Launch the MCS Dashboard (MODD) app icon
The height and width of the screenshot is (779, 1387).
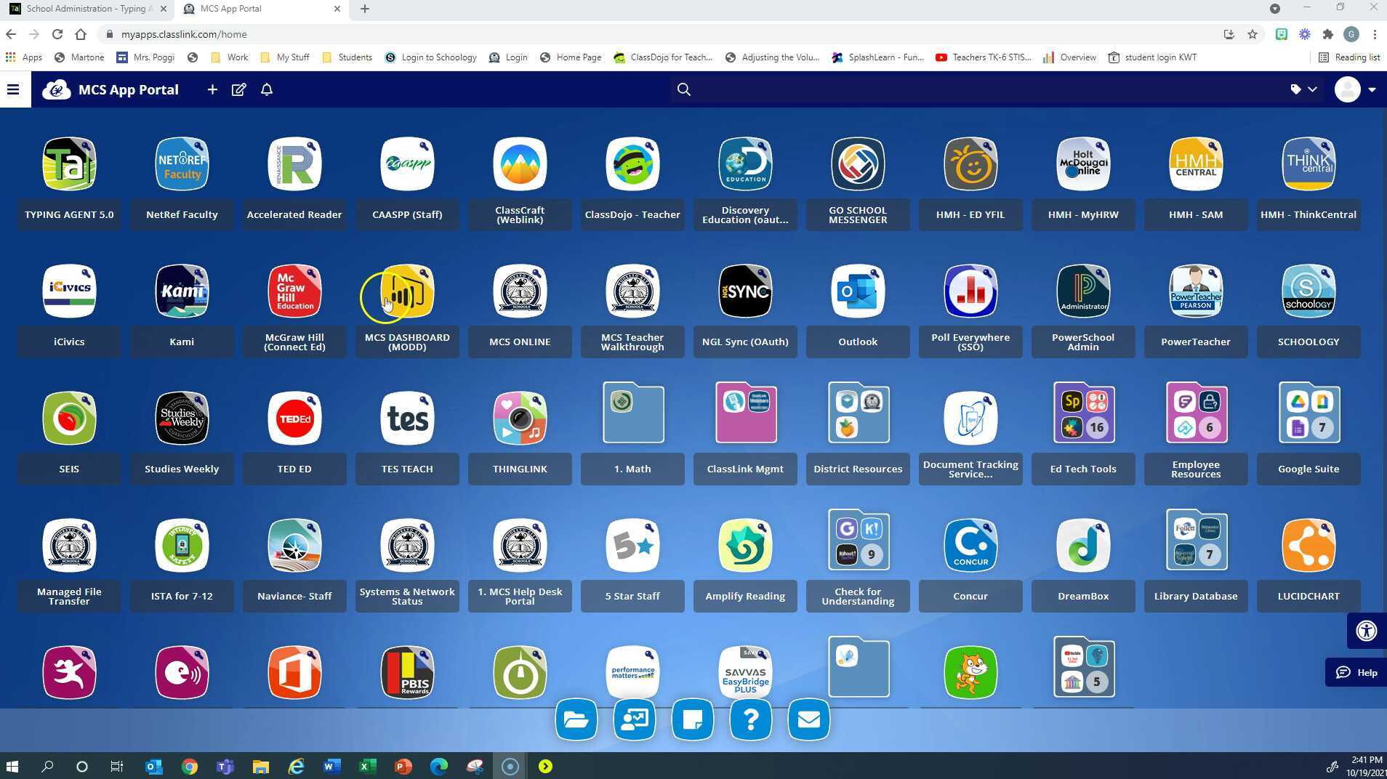pos(407,291)
